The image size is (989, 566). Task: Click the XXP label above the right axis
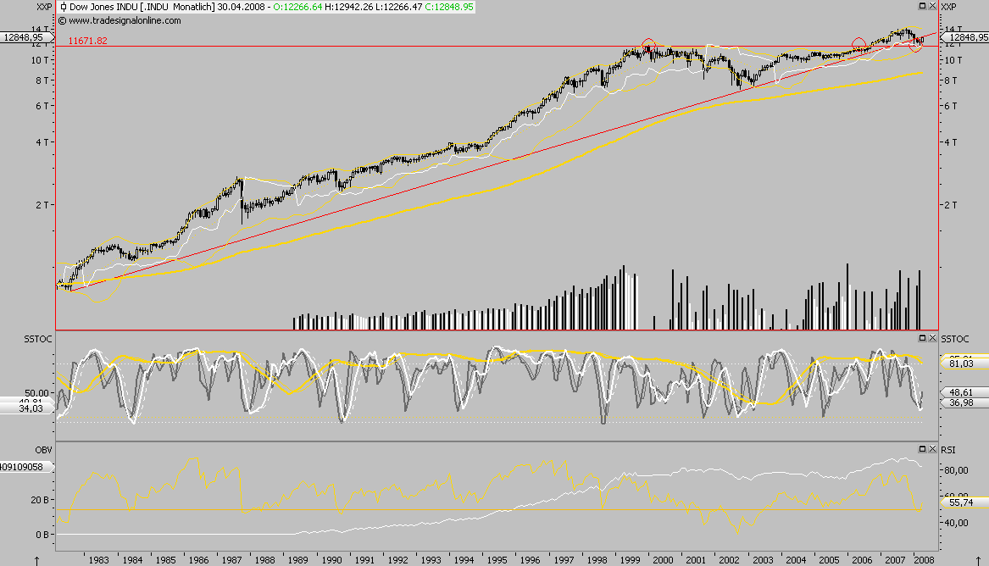coord(948,7)
